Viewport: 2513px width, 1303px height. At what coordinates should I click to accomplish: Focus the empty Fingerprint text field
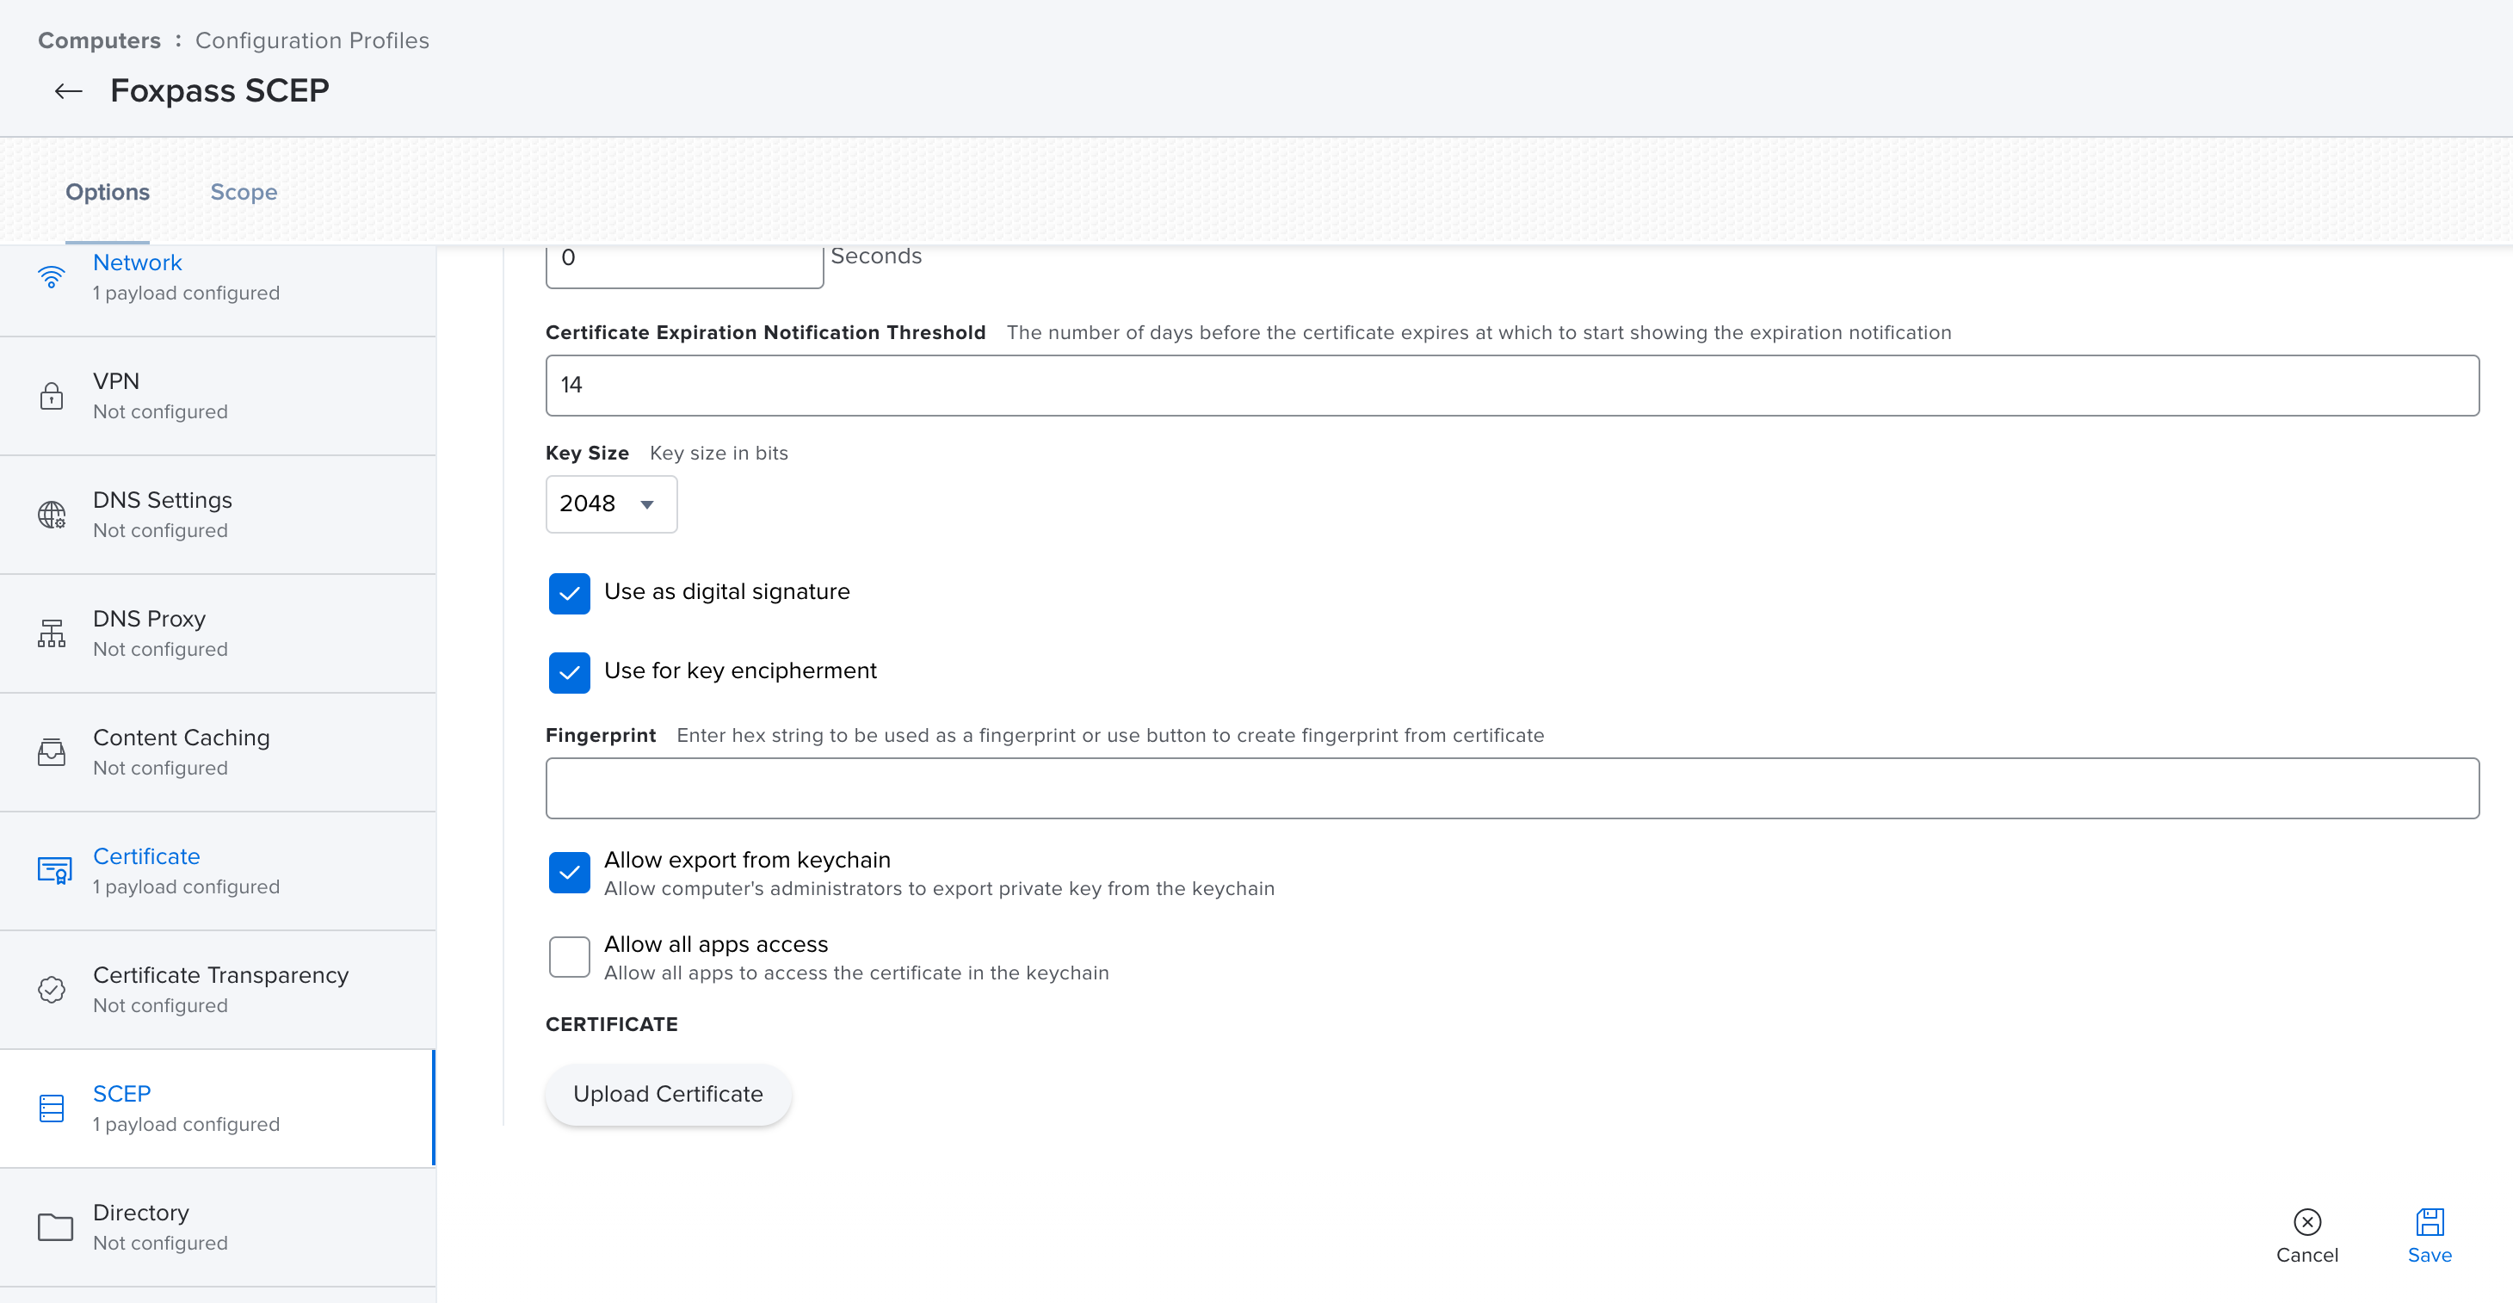[x=1511, y=788]
